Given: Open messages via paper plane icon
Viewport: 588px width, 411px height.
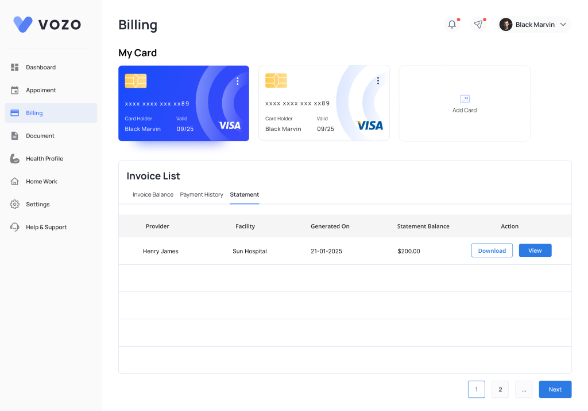Looking at the screenshot, I should (478, 25).
